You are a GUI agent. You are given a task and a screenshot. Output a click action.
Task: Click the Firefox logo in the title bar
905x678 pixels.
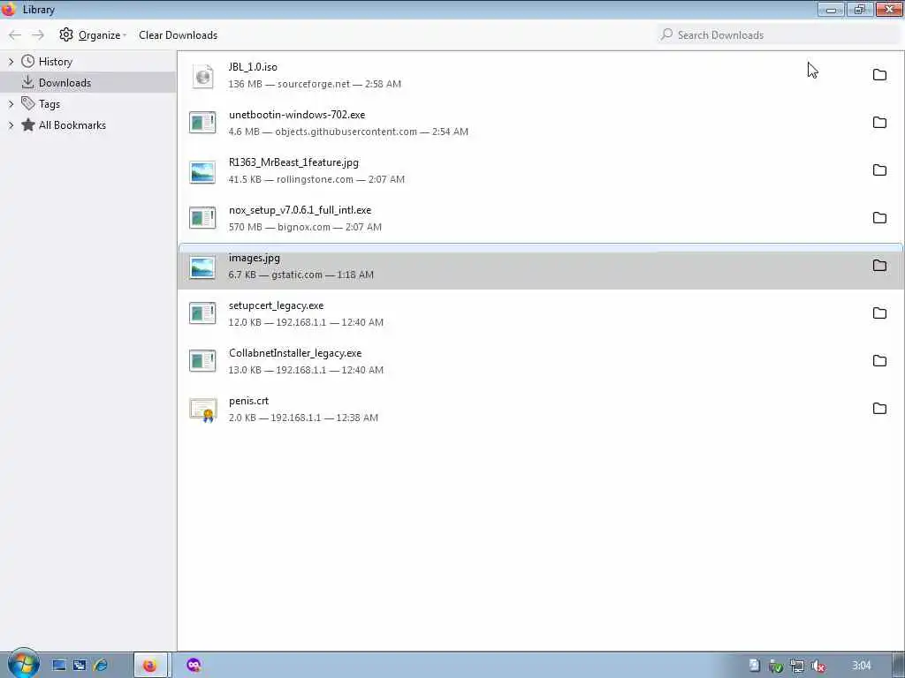[9, 9]
